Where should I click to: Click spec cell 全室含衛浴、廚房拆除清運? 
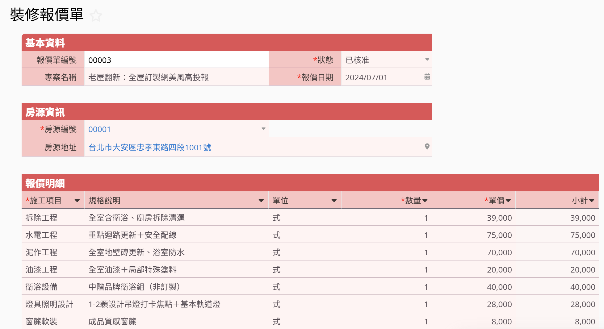click(x=176, y=218)
